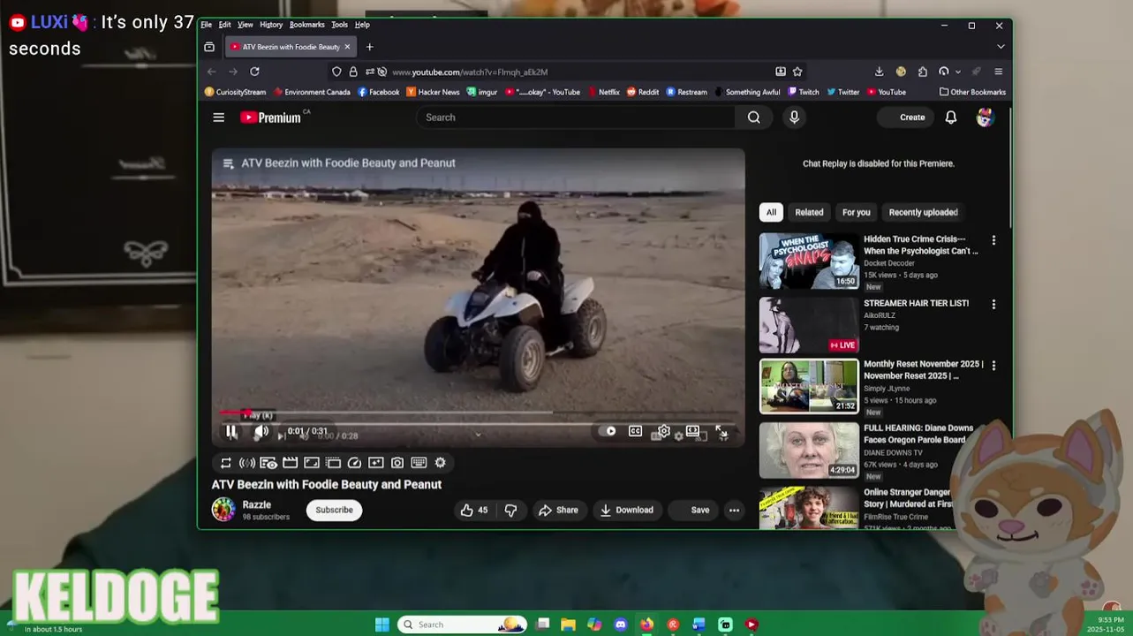
Task: Open the player settings gear
Action: point(664,431)
